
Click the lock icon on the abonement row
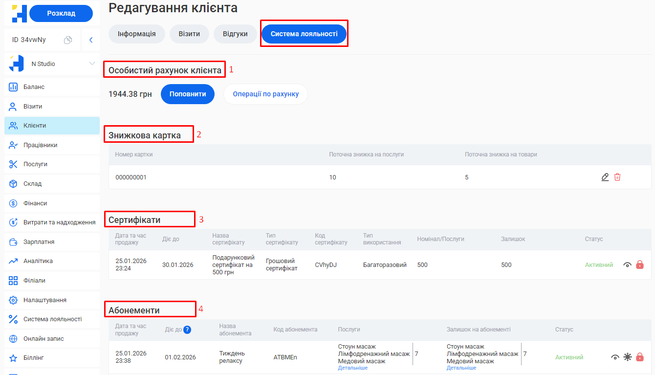pos(640,357)
